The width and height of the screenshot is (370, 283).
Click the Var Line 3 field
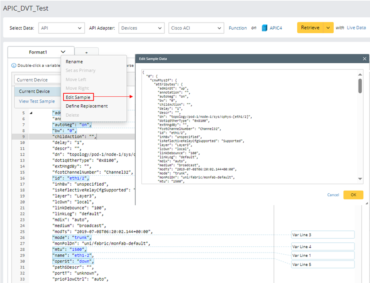coord(323,235)
